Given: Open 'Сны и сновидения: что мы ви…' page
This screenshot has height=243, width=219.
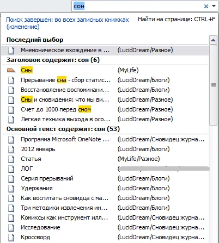Looking at the screenshot, I should point(105,99).
